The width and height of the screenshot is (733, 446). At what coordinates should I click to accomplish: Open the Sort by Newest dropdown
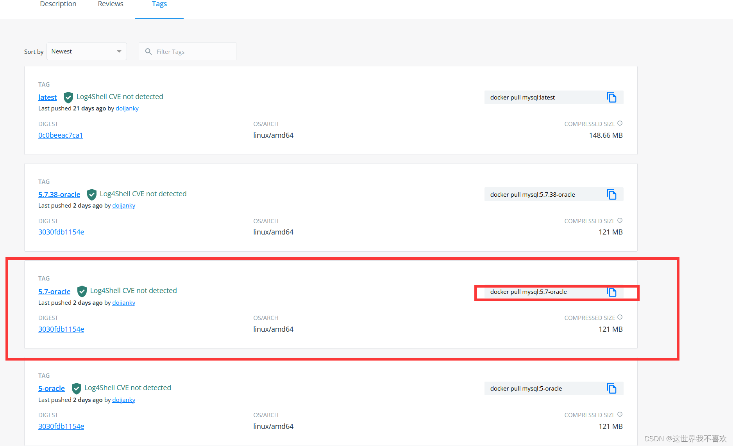pyautogui.click(x=87, y=52)
